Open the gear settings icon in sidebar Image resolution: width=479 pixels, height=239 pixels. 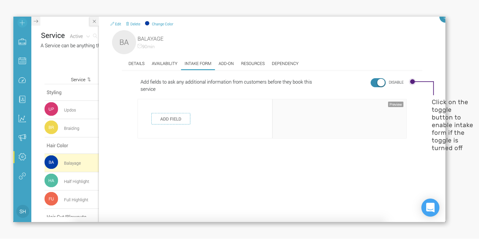point(22,157)
